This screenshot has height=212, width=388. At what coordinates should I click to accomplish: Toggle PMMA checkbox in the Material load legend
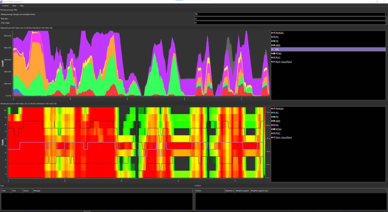pos(272,33)
